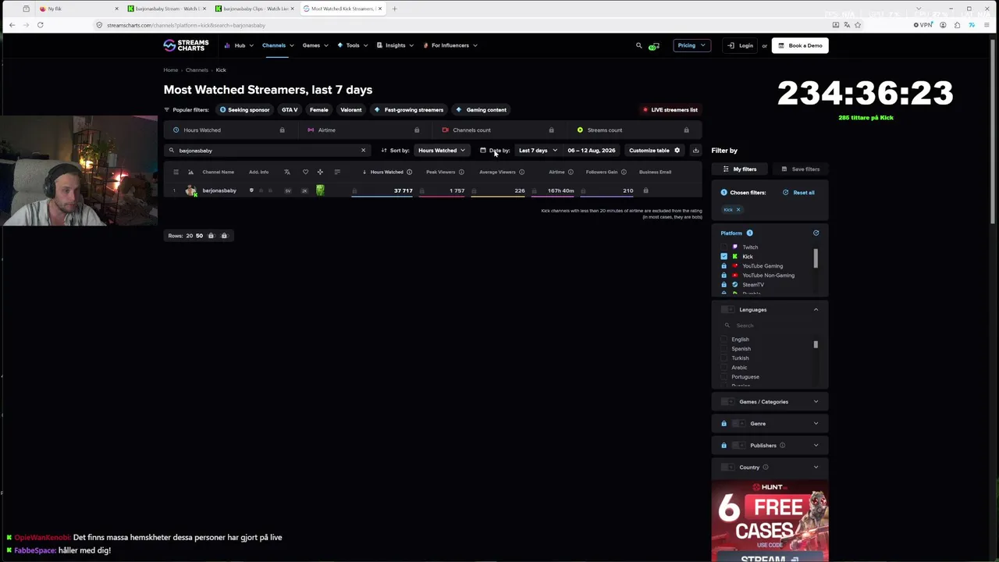The height and width of the screenshot is (562, 999).
Task: Open the Channels navigation menu
Action: click(277, 45)
